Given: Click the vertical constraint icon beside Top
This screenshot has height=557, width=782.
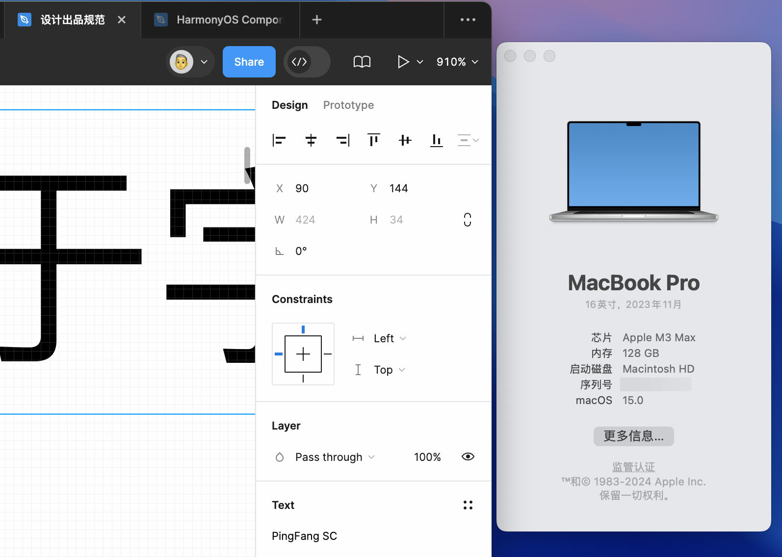Looking at the screenshot, I should [x=358, y=370].
